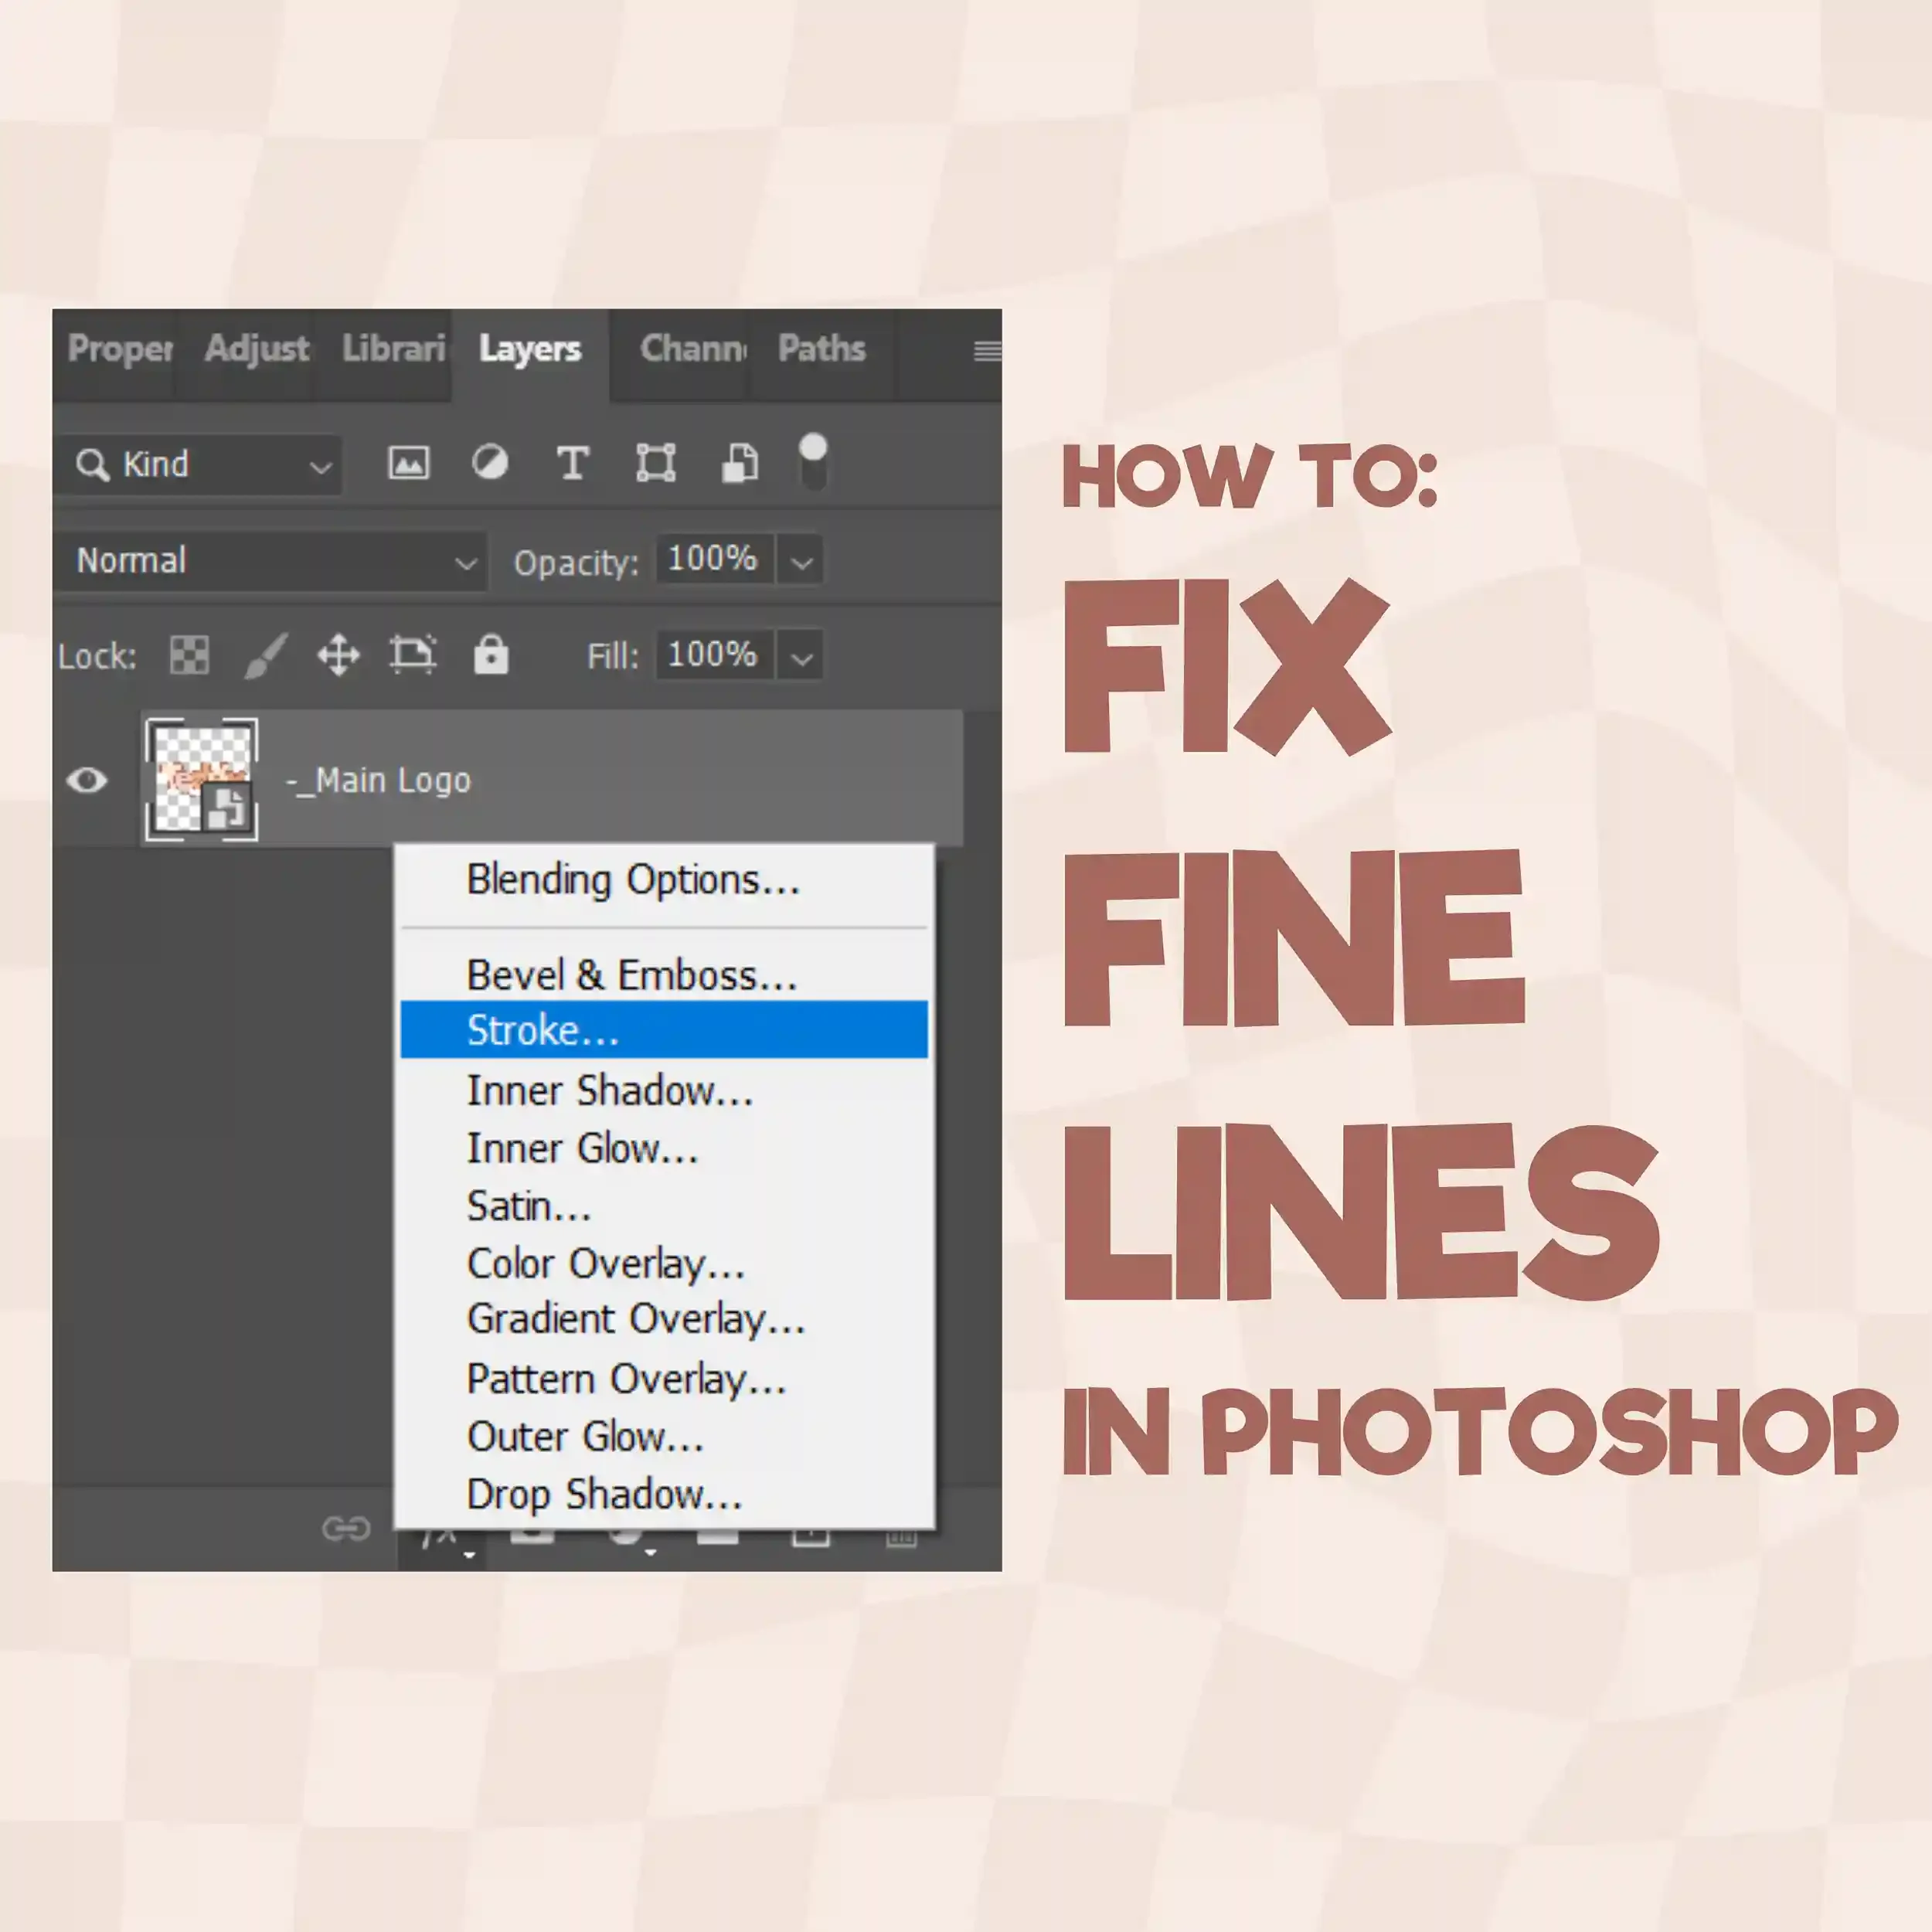The height and width of the screenshot is (1932, 1932).
Task: Filter for shape layers
Action: pyautogui.click(x=657, y=463)
